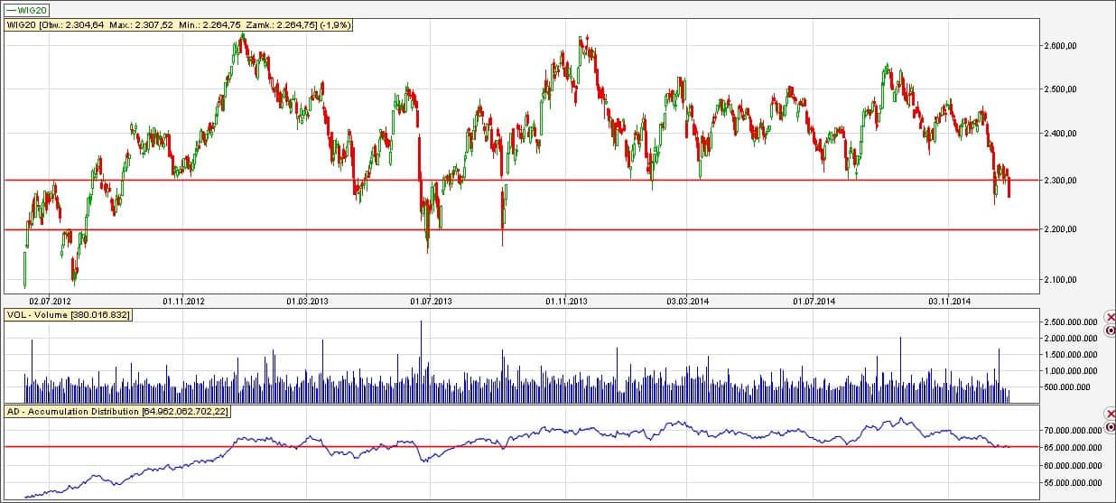Click the 01.07.2013 date axis label
Screen dimensions: 1116x503
click(x=432, y=302)
